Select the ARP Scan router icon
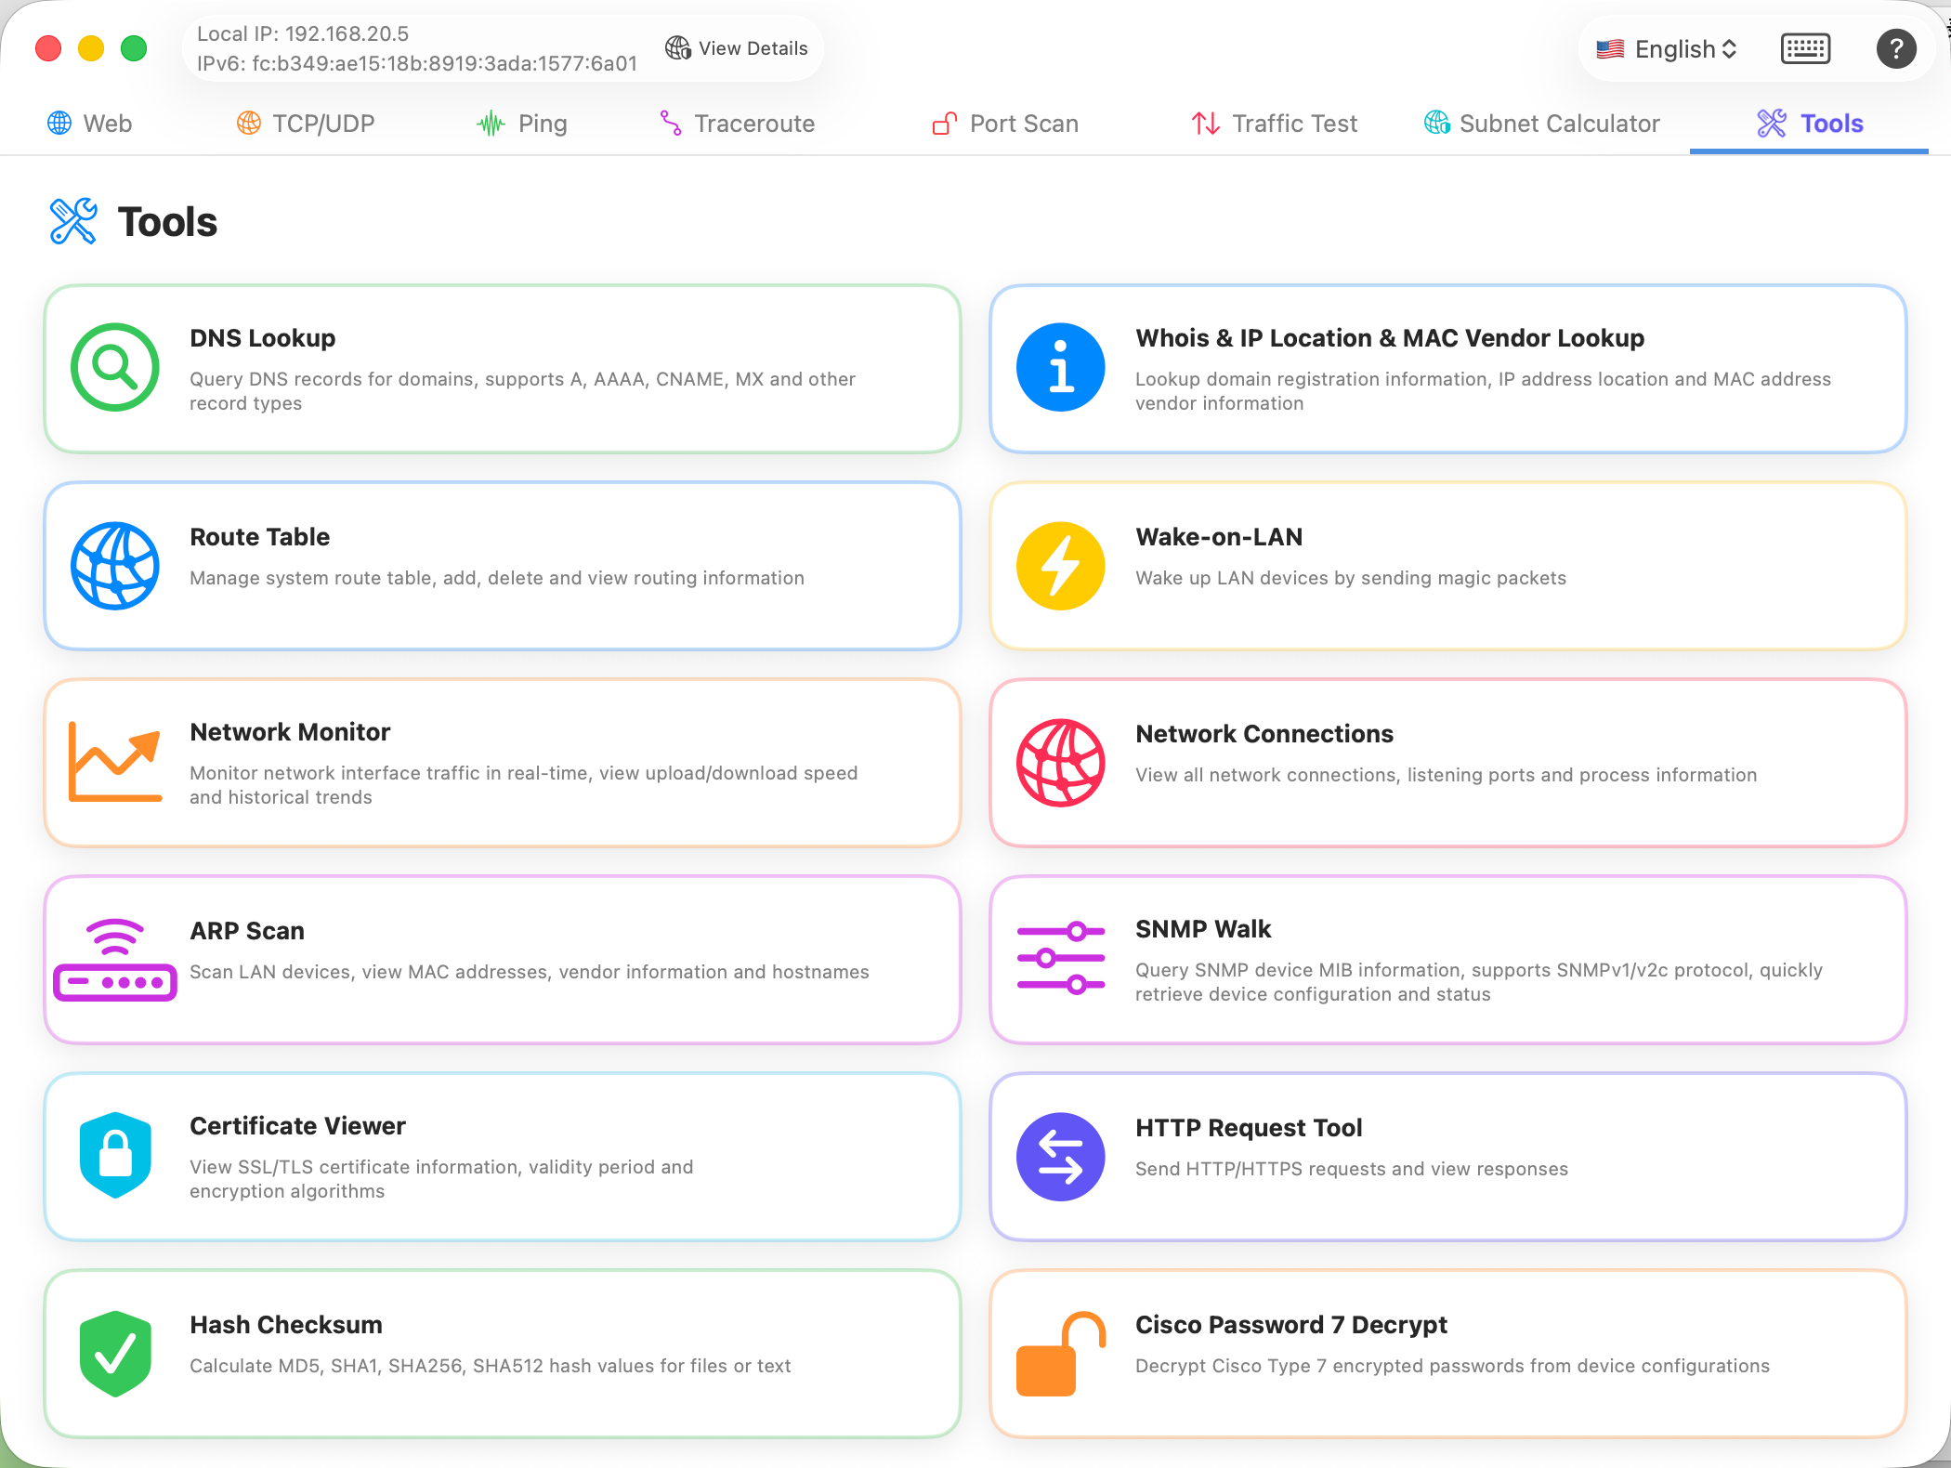Image resolution: width=1951 pixels, height=1468 pixels. pos(115,959)
